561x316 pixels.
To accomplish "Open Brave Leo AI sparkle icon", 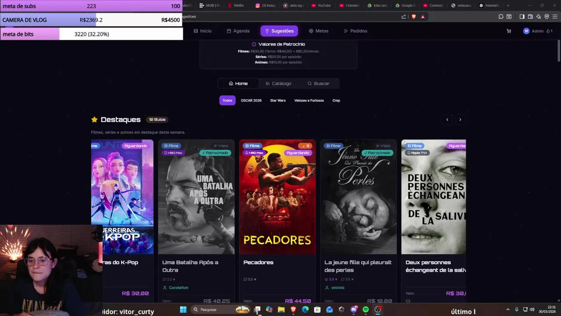I will tap(539, 17).
